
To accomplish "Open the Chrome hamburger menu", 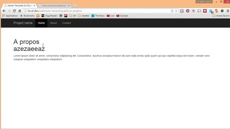I will click(228, 11).
